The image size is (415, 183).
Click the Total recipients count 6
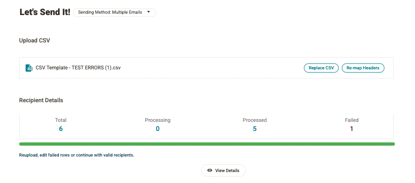pyautogui.click(x=61, y=129)
